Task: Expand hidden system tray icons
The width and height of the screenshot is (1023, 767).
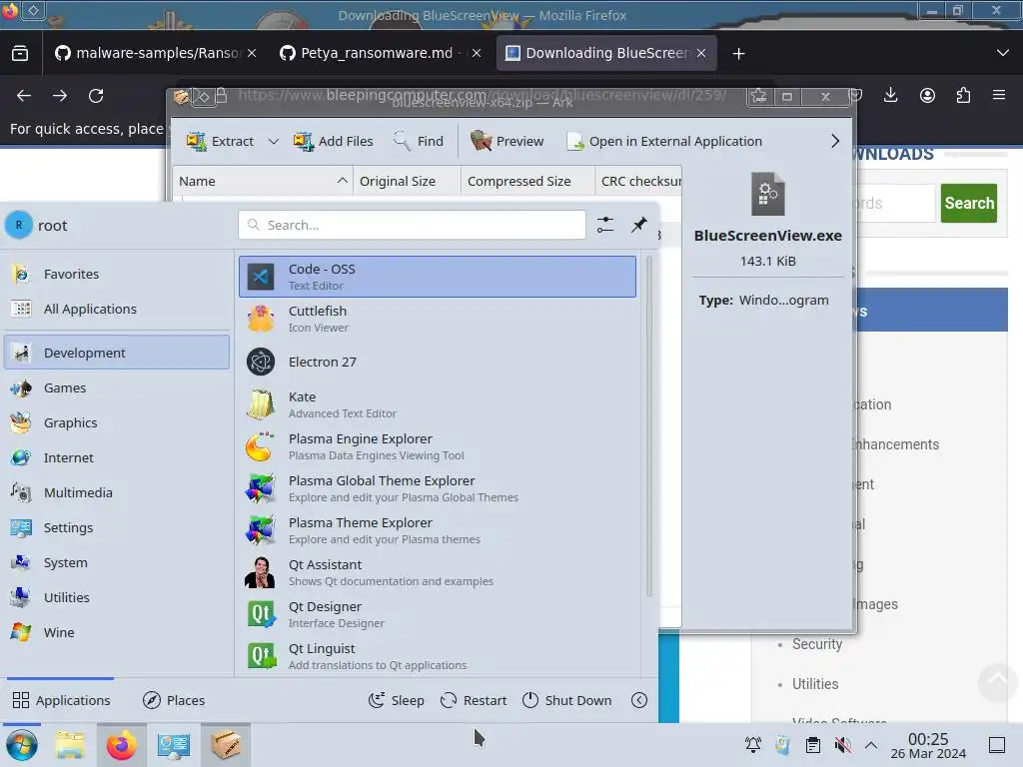Action: point(871,745)
